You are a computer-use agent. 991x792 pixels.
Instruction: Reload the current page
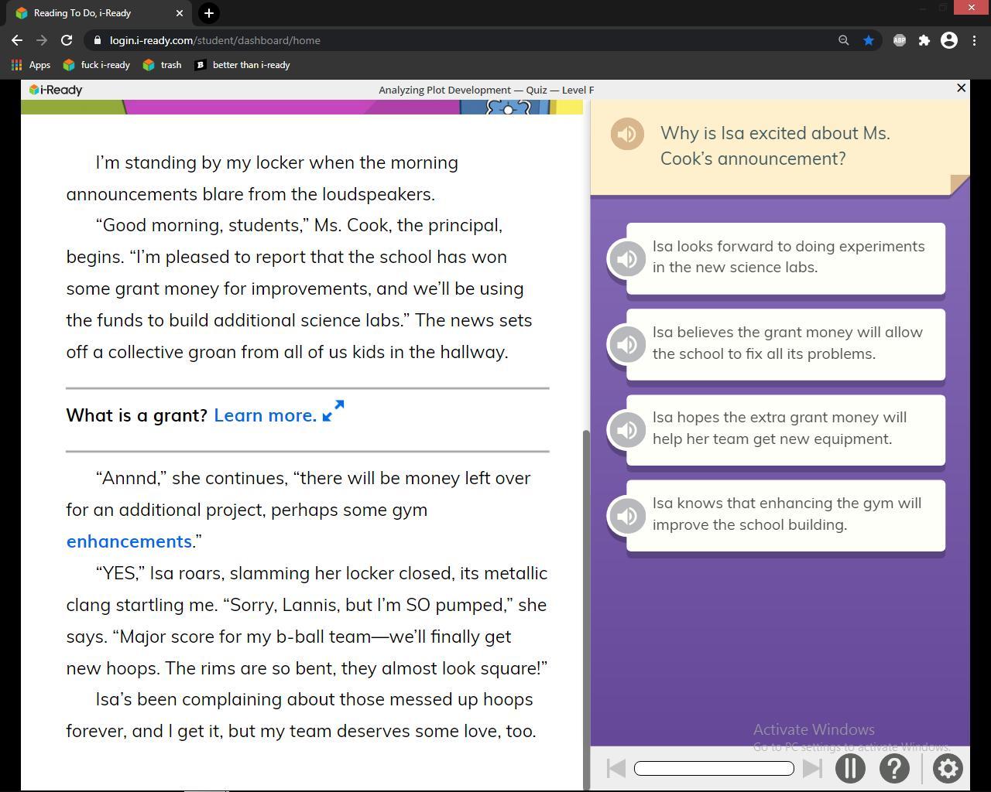[67, 40]
